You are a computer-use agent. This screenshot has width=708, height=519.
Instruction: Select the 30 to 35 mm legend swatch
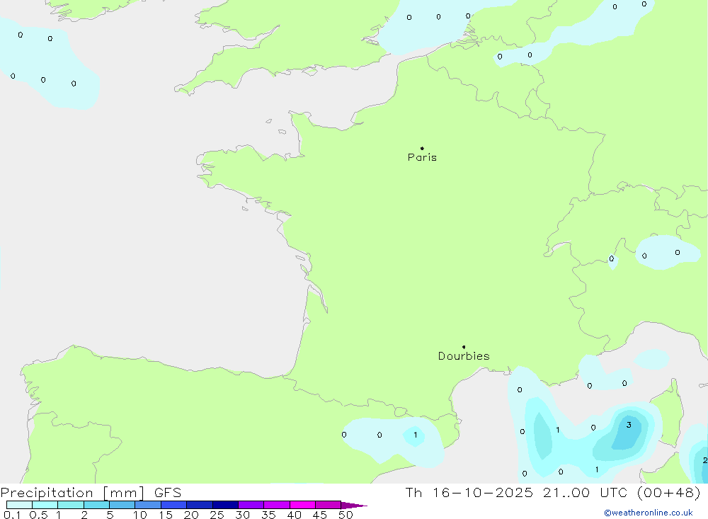pos(251,505)
